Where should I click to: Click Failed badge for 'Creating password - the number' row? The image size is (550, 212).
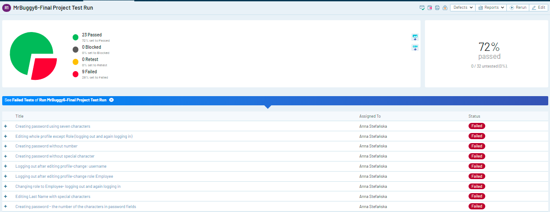pos(476,206)
